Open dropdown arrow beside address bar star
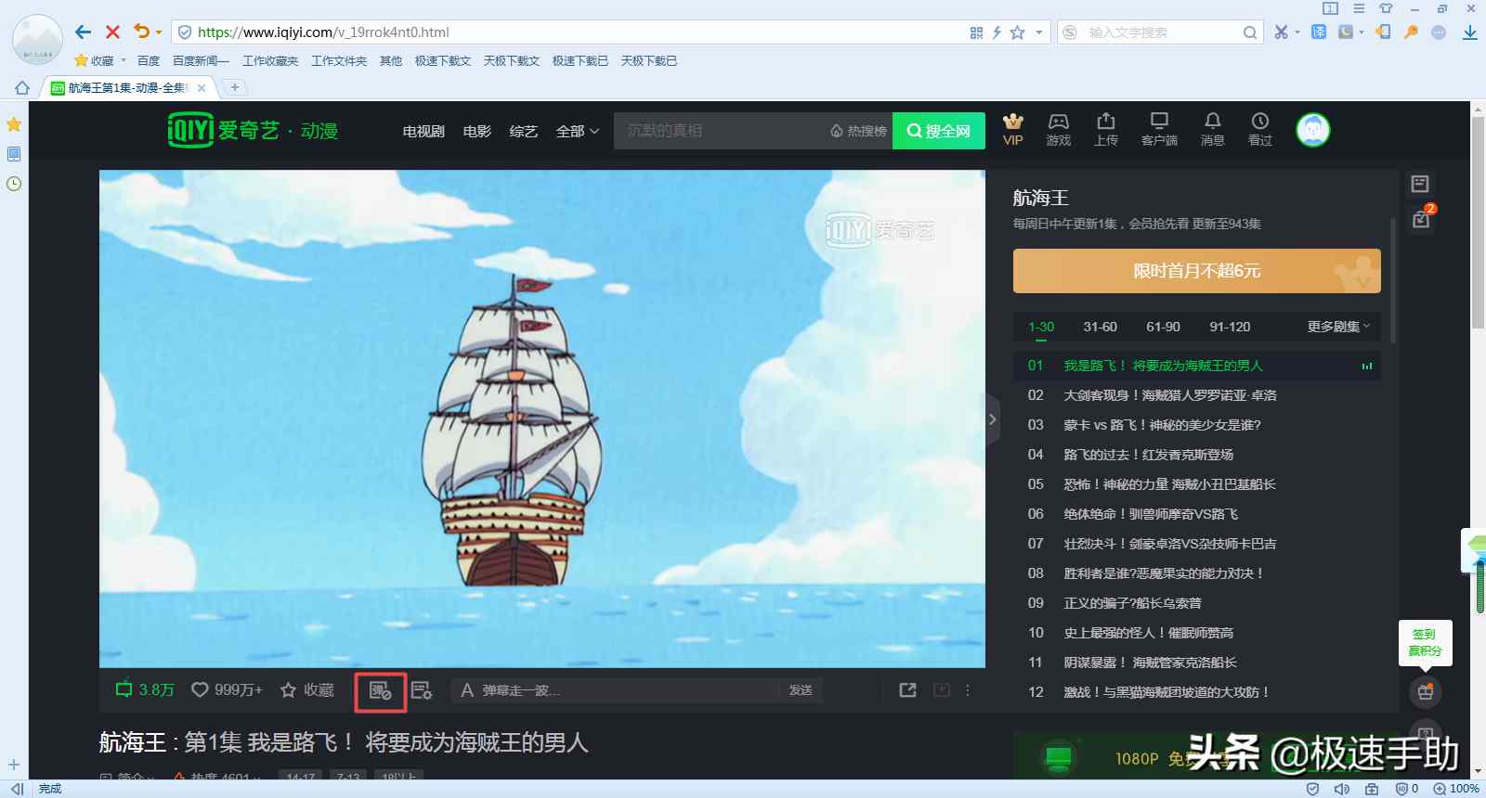1486x798 pixels. [x=1039, y=32]
